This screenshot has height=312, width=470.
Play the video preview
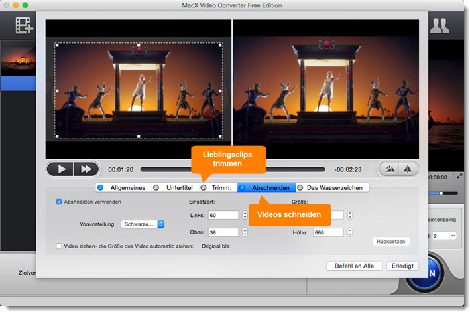[x=61, y=169]
